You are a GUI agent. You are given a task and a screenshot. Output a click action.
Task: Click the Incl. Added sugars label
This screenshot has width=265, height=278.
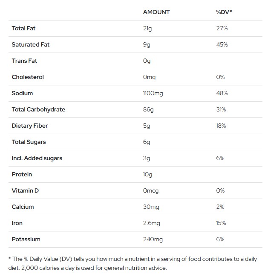[x=37, y=158]
